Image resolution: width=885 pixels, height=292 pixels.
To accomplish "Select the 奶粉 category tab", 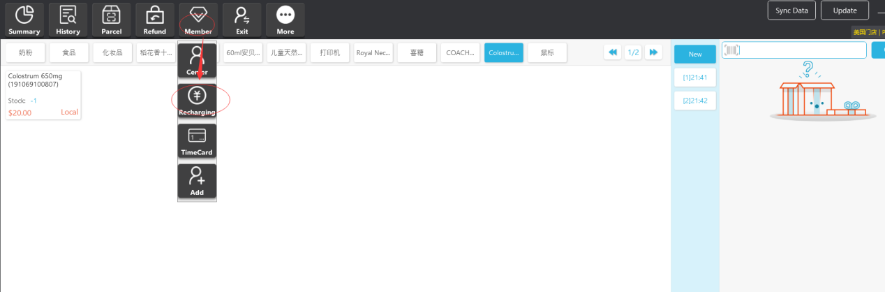I will (25, 53).
